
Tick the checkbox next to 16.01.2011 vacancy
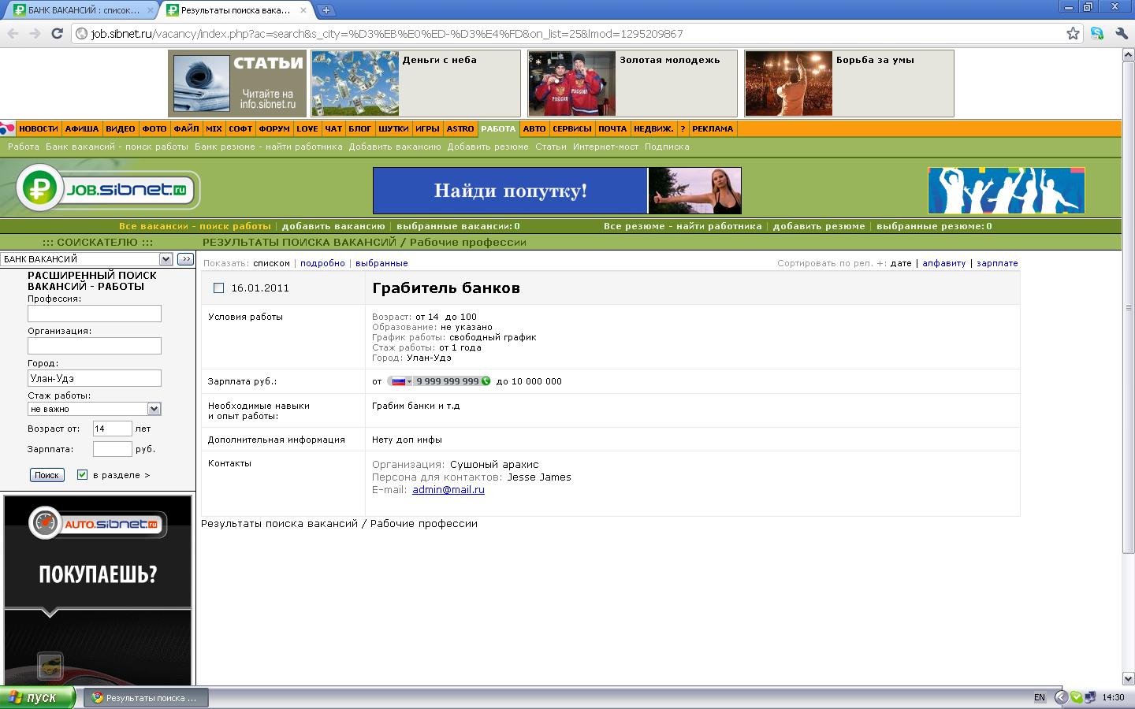coord(219,288)
